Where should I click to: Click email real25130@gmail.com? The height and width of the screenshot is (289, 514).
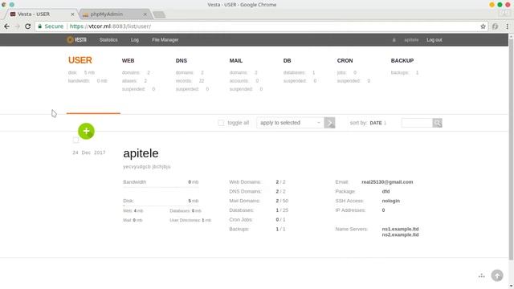tap(387, 182)
